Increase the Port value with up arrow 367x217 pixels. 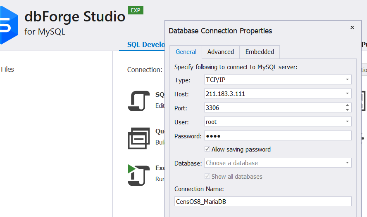(x=347, y=105)
